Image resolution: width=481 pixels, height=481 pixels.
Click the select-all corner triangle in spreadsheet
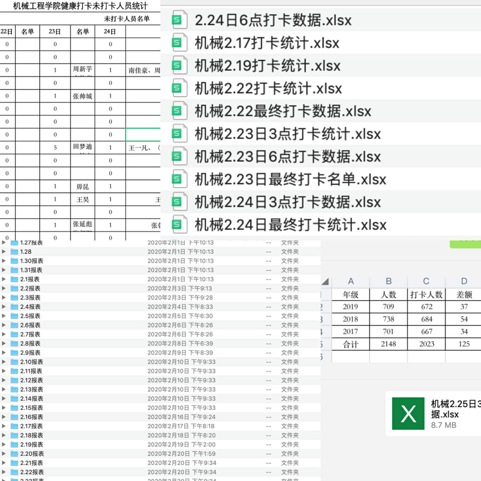click(x=325, y=282)
